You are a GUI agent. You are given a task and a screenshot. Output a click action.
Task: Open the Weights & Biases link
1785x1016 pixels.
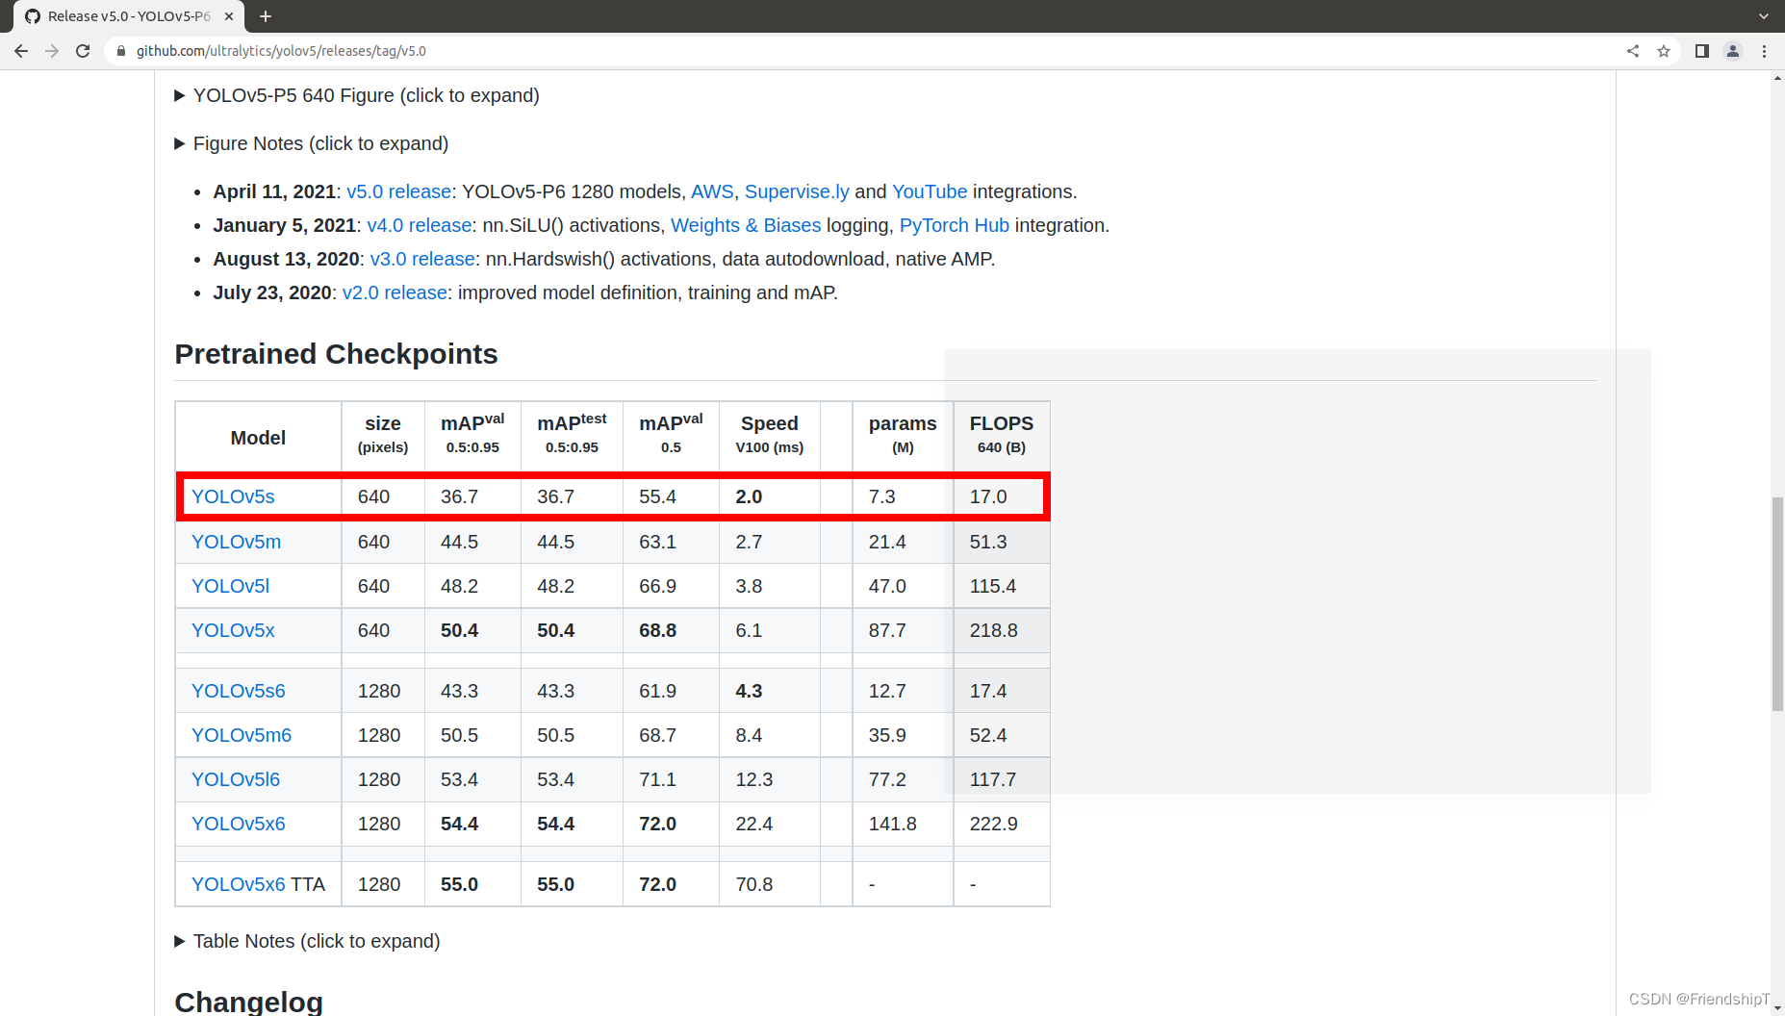click(x=746, y=225)
